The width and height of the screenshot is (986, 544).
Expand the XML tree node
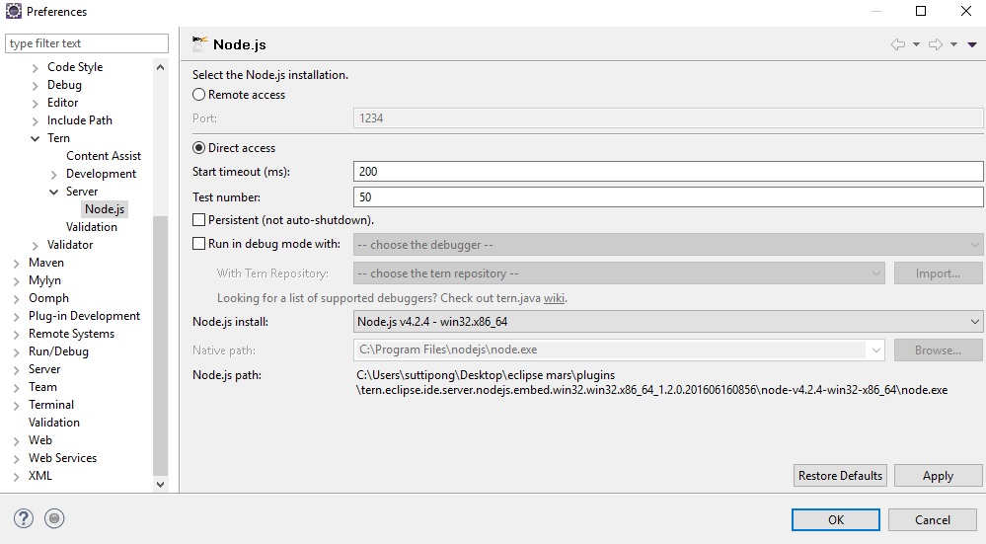pyautogui.click(x=17, y=477)
